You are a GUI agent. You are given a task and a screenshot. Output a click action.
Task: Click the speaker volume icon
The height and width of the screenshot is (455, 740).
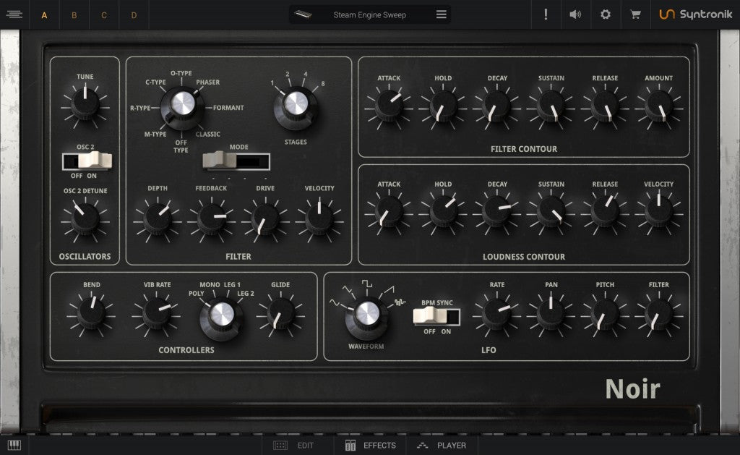[x=575, y=14]
